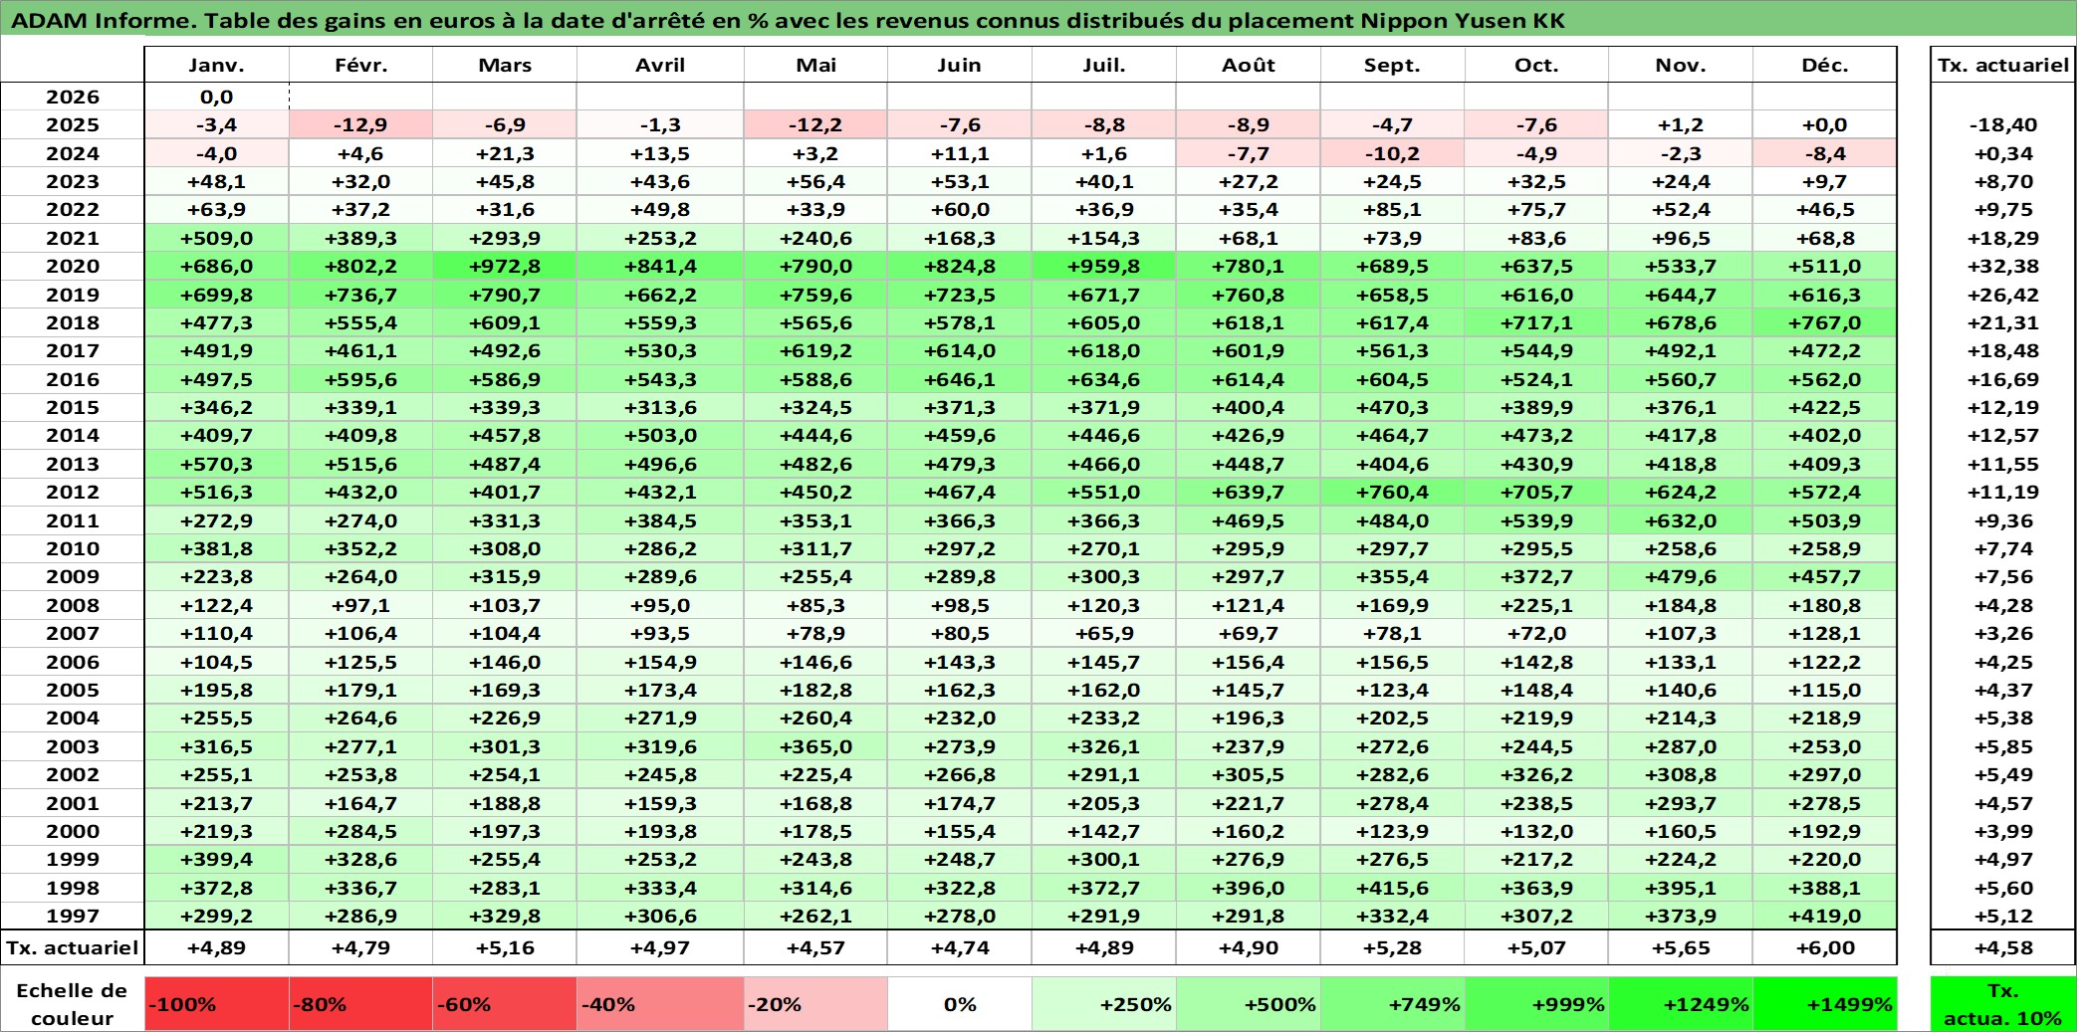This screenshot has width=2077, height=1032.
Task: Click the +4,57 actuarial rate under Mai
Action: 815,947
